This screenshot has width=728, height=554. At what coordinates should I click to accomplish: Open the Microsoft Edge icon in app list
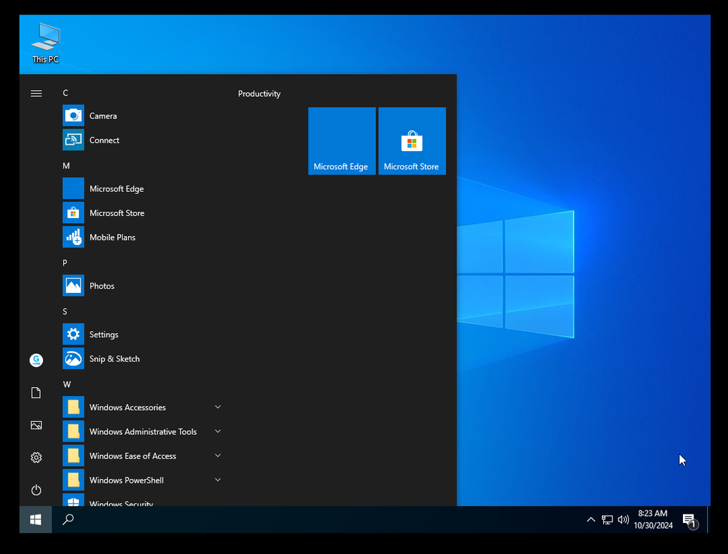click(73, 188)
